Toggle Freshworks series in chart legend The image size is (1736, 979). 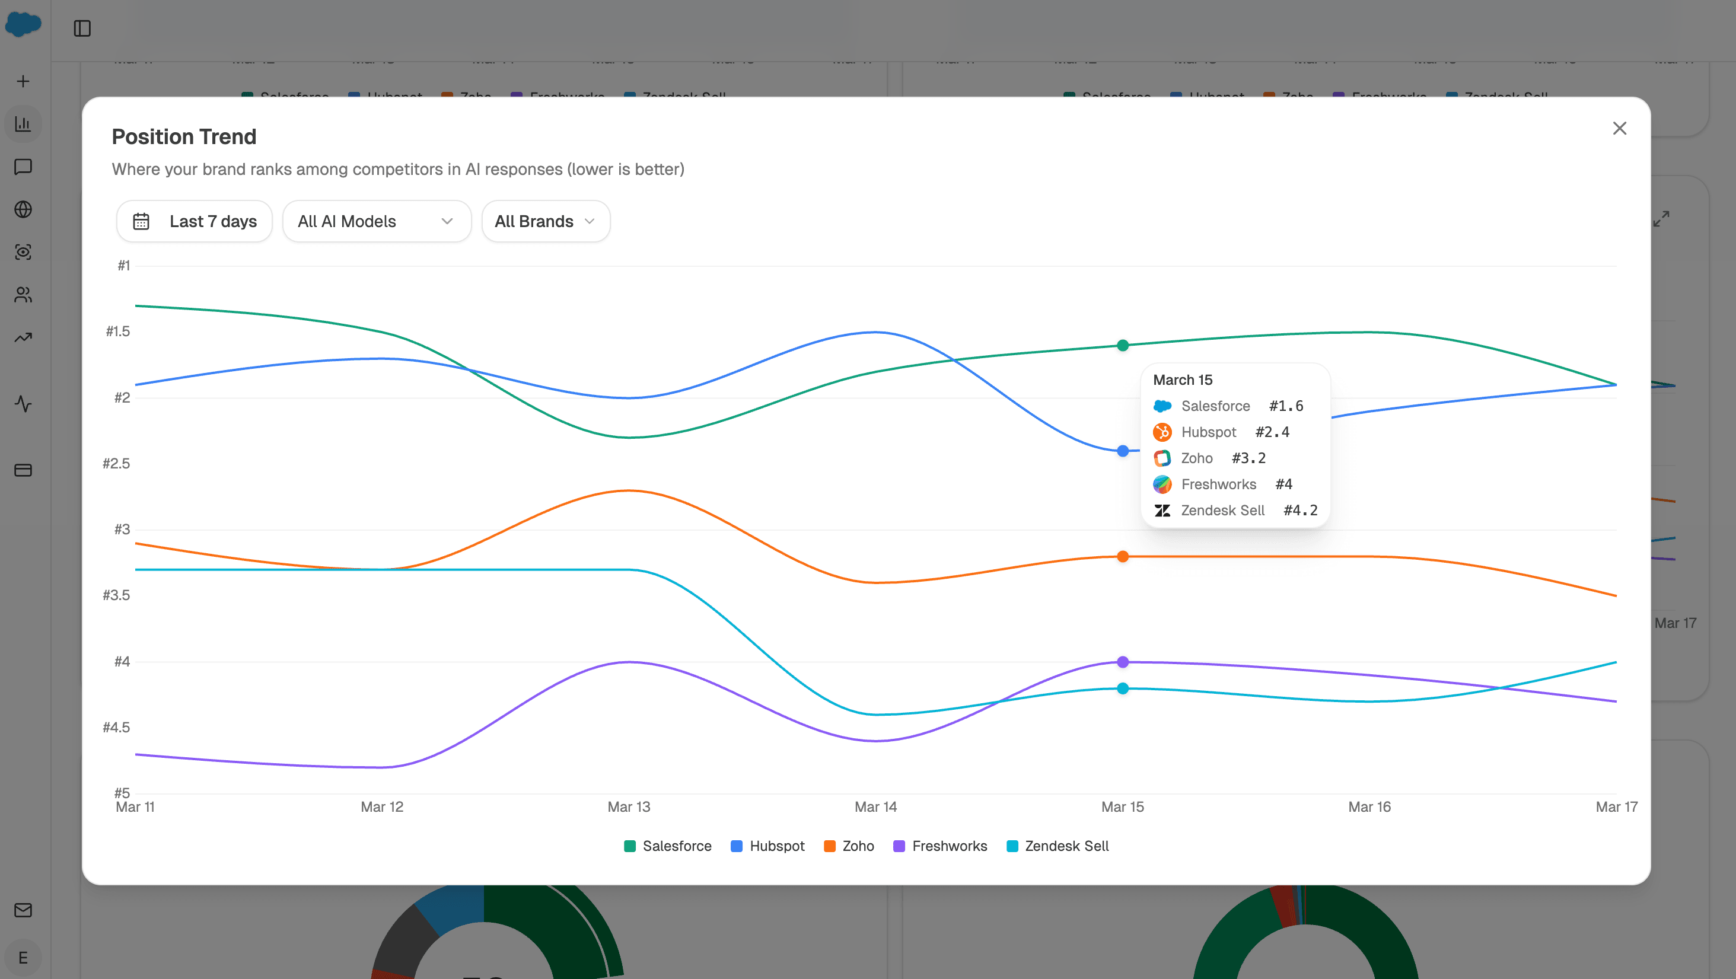939,846
